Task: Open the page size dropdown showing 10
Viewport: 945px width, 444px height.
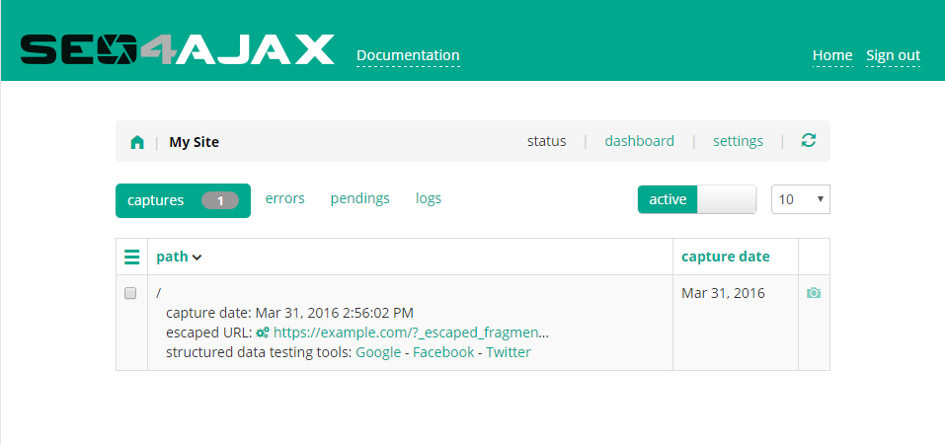Action: coord(800,199)
